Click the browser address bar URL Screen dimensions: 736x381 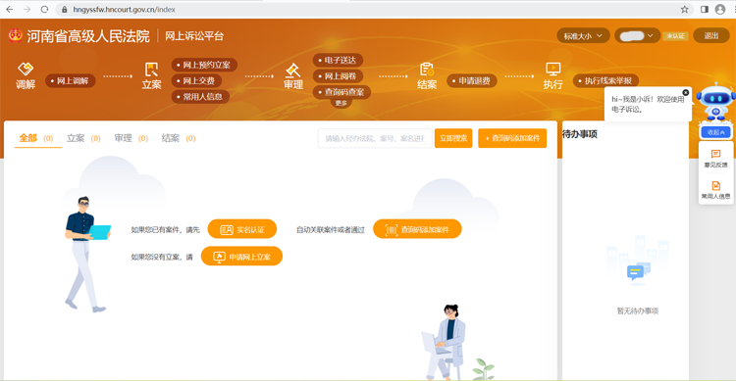125,10
